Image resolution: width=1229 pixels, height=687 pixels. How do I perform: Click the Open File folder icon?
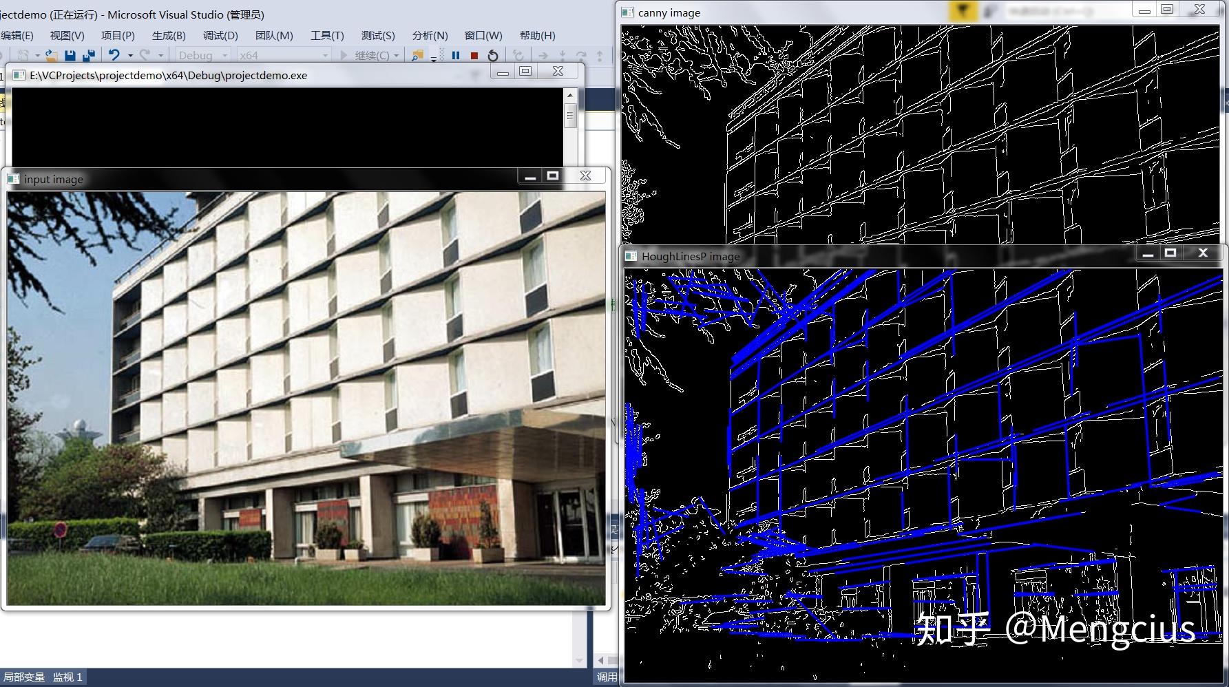[x=51, y=56]
